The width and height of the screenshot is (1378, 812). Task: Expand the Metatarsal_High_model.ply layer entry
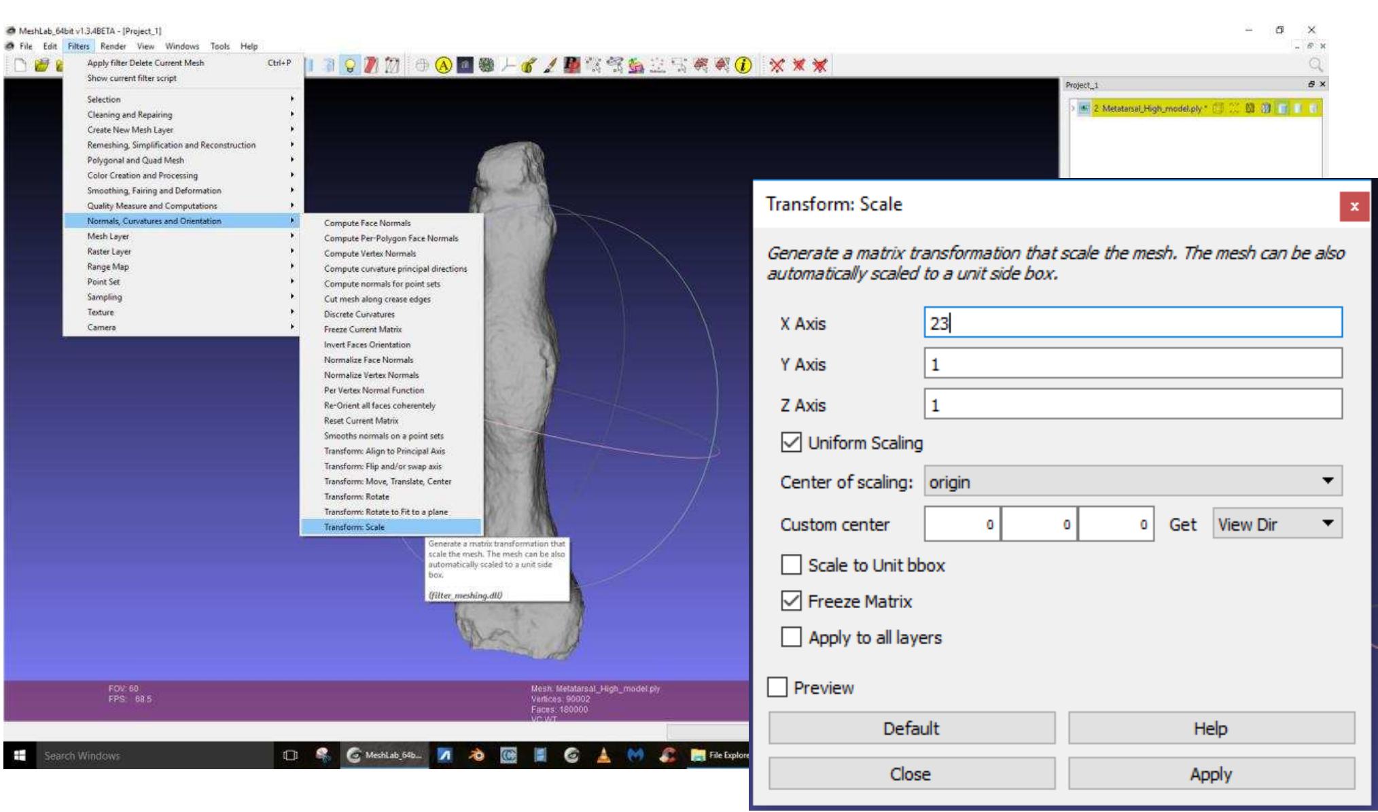click(x=1074, y=109)
